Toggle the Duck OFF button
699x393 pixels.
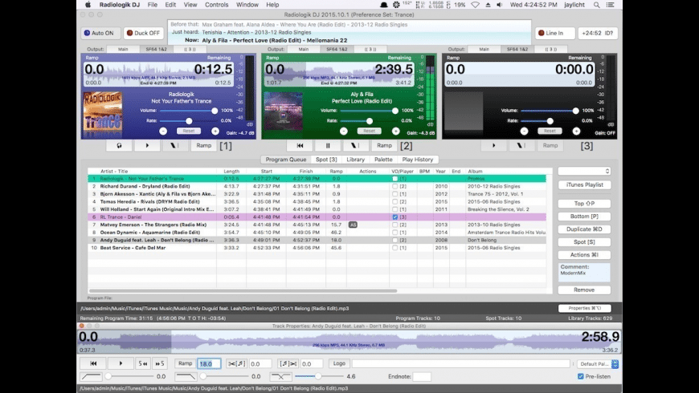tap(144, 33)
